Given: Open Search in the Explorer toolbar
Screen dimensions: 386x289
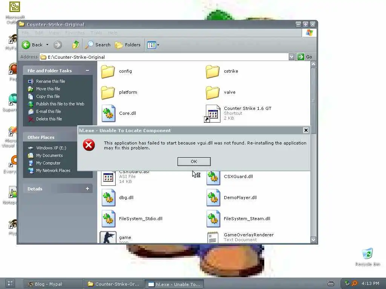Looking at the screenshot, I should [98, 45].
